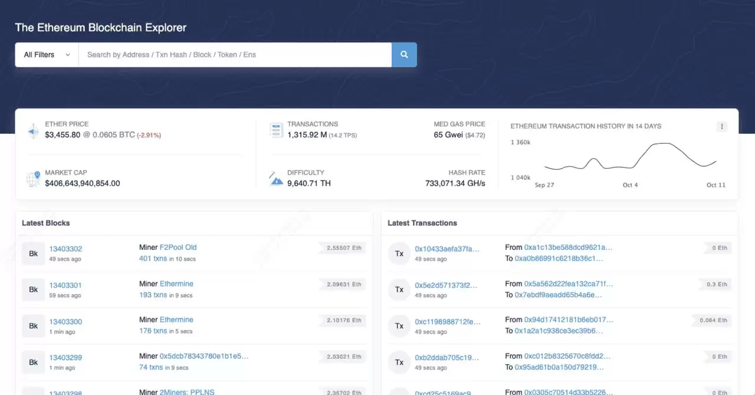The height and width of the screenshot is (395, 755).
Task: Open block 13403301 details link
Action: tap(65, 285)
